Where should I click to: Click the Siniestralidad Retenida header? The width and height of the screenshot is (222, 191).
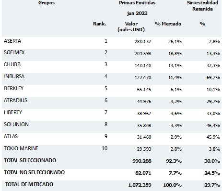tap(202, 6)
